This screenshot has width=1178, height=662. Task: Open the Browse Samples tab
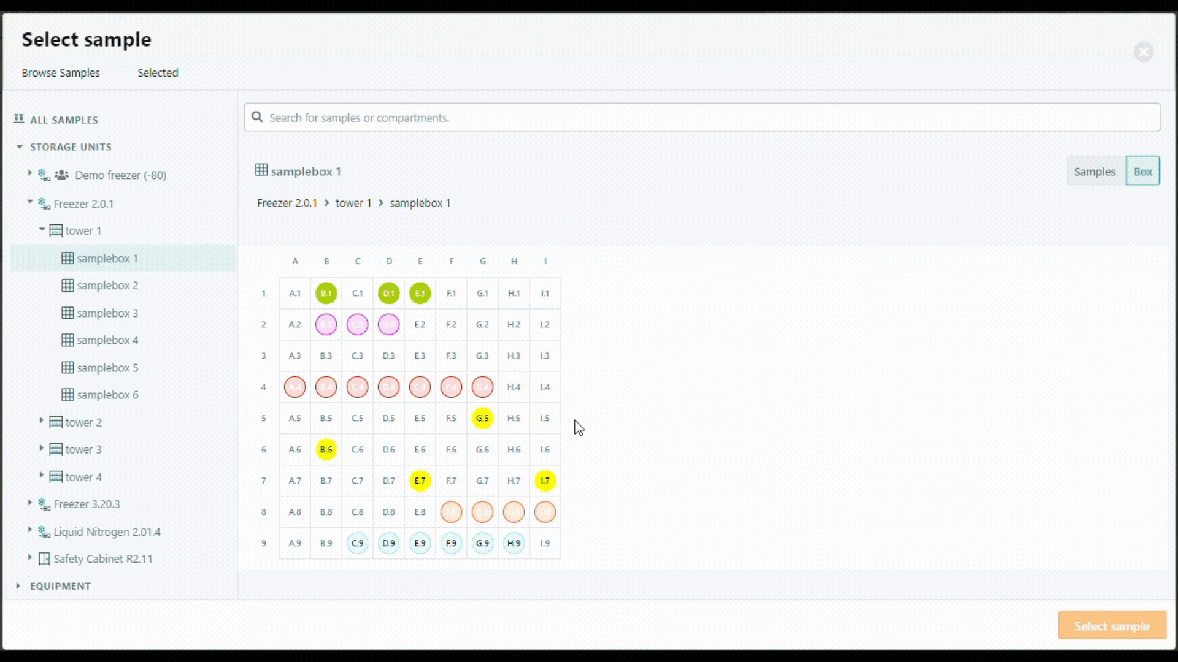61,73
